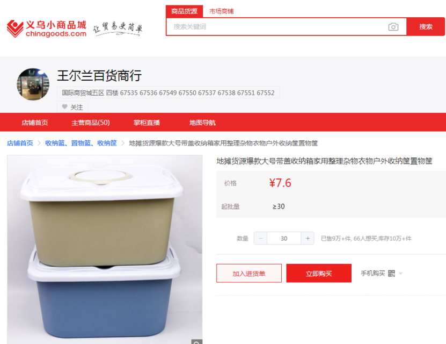The width and height of the screenshot is (446, 344).
Task: Switch to the 市场商铺 search tab
Action: pos(221,11)
